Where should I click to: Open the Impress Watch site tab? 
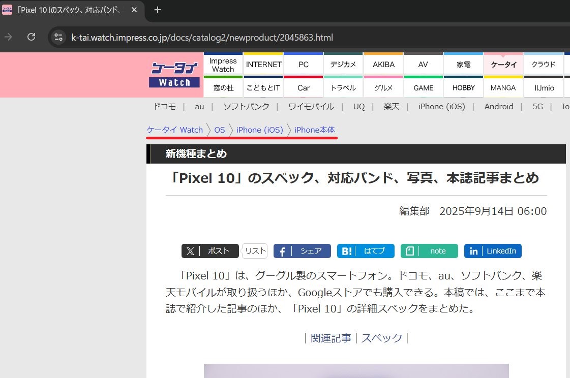point(223,65)
